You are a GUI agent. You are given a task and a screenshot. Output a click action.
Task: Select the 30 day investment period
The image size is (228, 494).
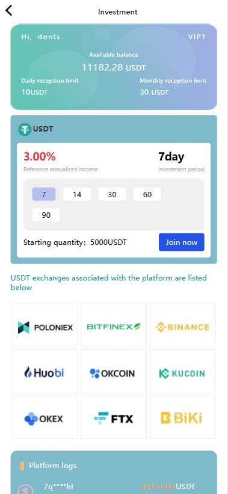click(x=112, y=194)
